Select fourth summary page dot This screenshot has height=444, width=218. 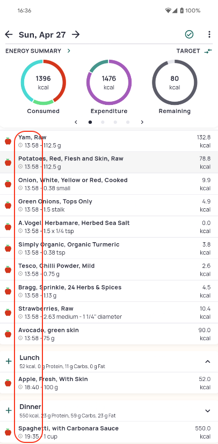click(x=128, y=122)
